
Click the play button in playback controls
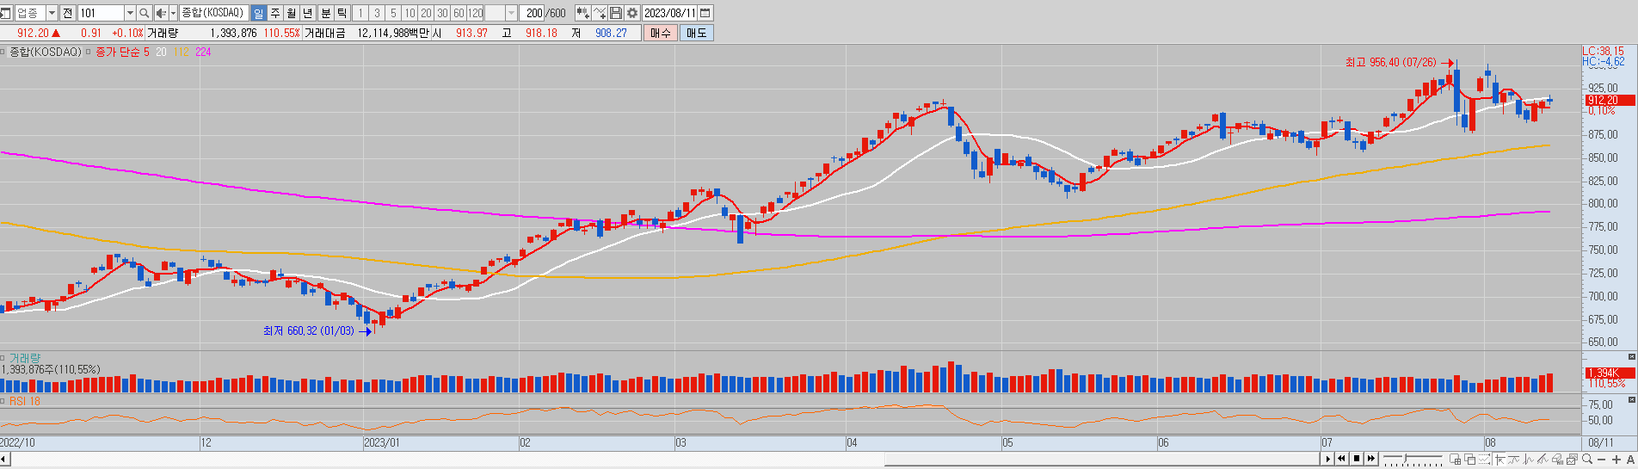click(1327, 459)
